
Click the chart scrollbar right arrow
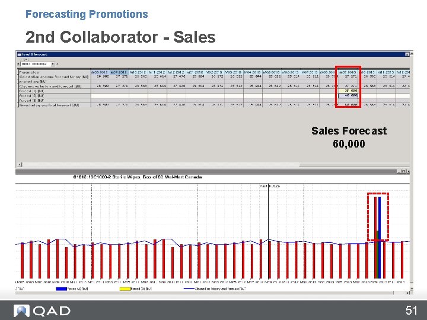407,293
